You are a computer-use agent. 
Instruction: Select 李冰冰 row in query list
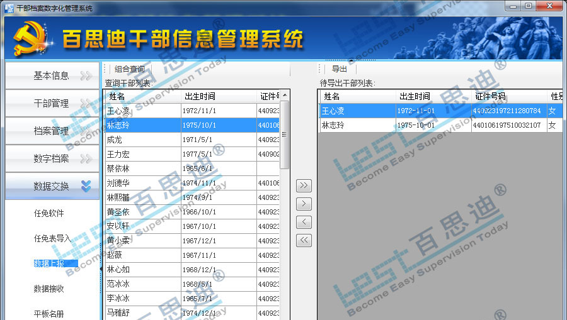click(192, 299)
